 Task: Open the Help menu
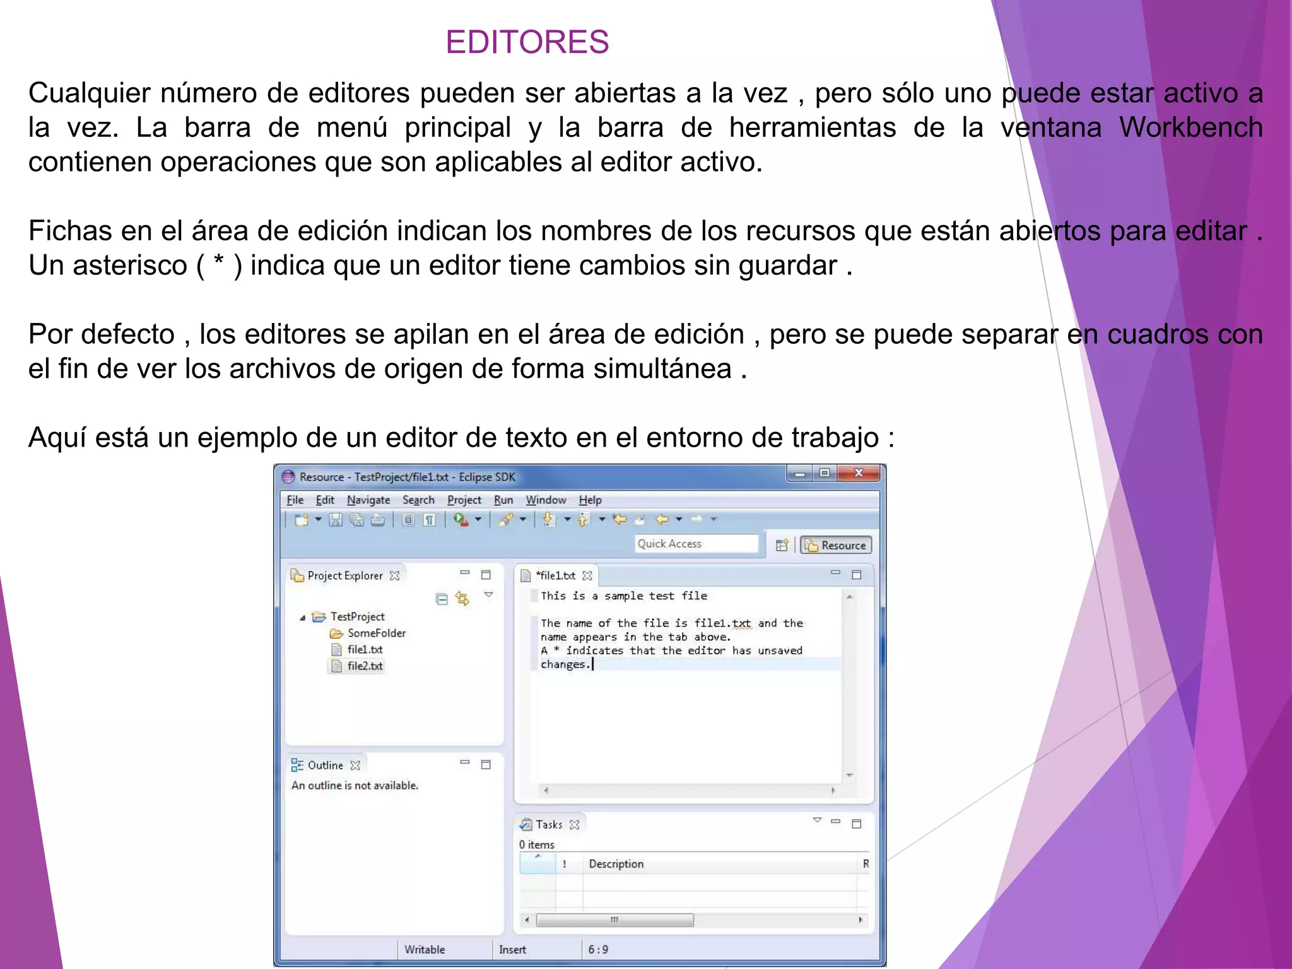pos(590,500)
